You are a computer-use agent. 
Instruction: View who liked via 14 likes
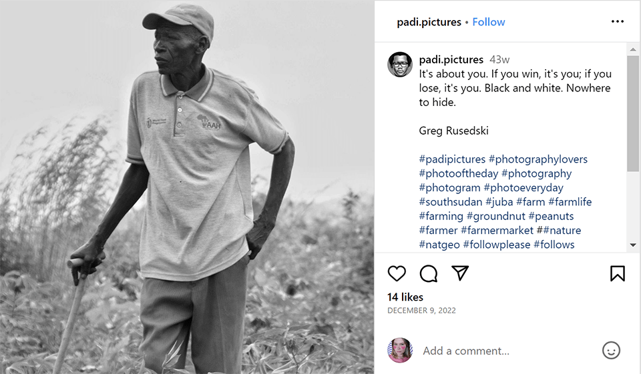click(405, 297)
